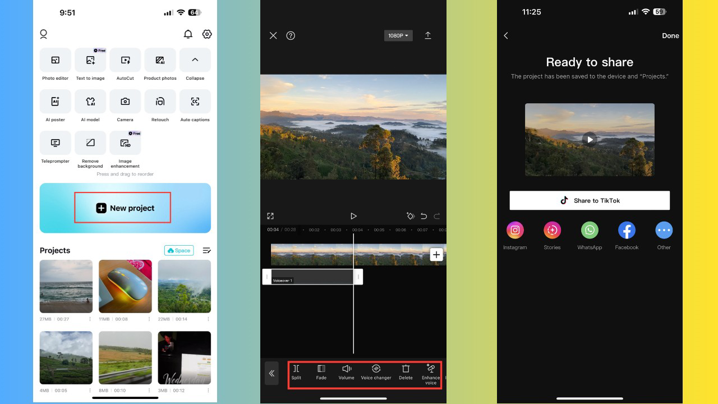
Task: Delete the selected clip
Action: 406,371
